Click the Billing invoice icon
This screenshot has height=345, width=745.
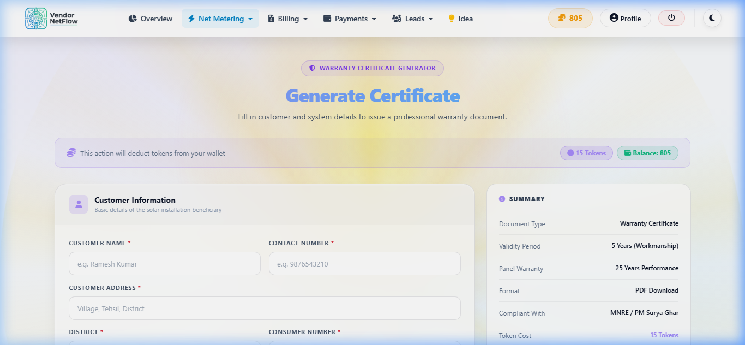tap(271, 19)
